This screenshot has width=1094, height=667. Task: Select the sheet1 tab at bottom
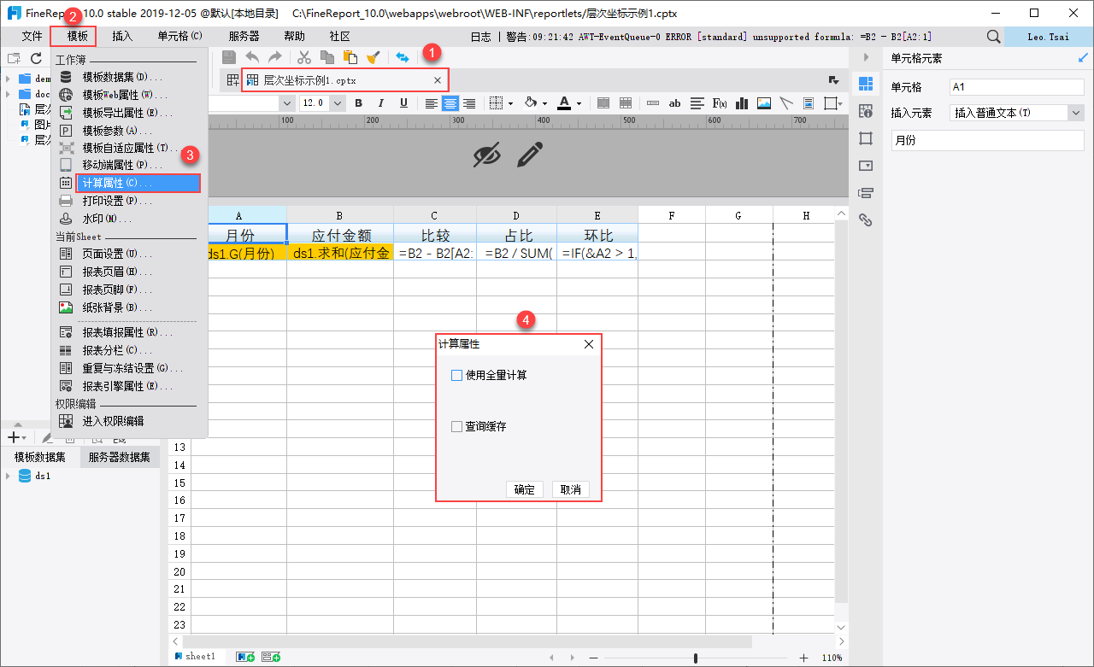coord(196,657)
